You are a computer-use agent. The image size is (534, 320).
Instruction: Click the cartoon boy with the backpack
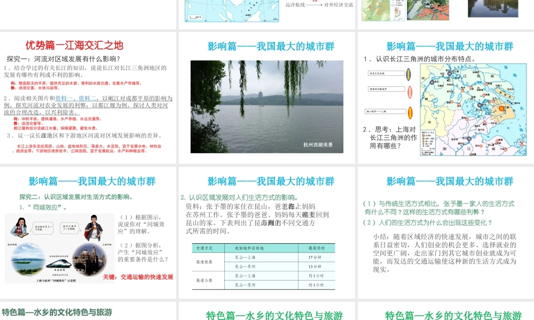click(x=93, y=228)
